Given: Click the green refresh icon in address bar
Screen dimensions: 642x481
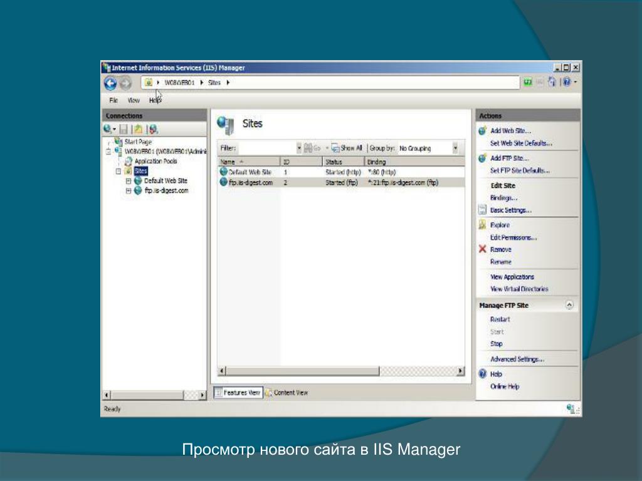Looking at the screenshot, I should (528, 82).
